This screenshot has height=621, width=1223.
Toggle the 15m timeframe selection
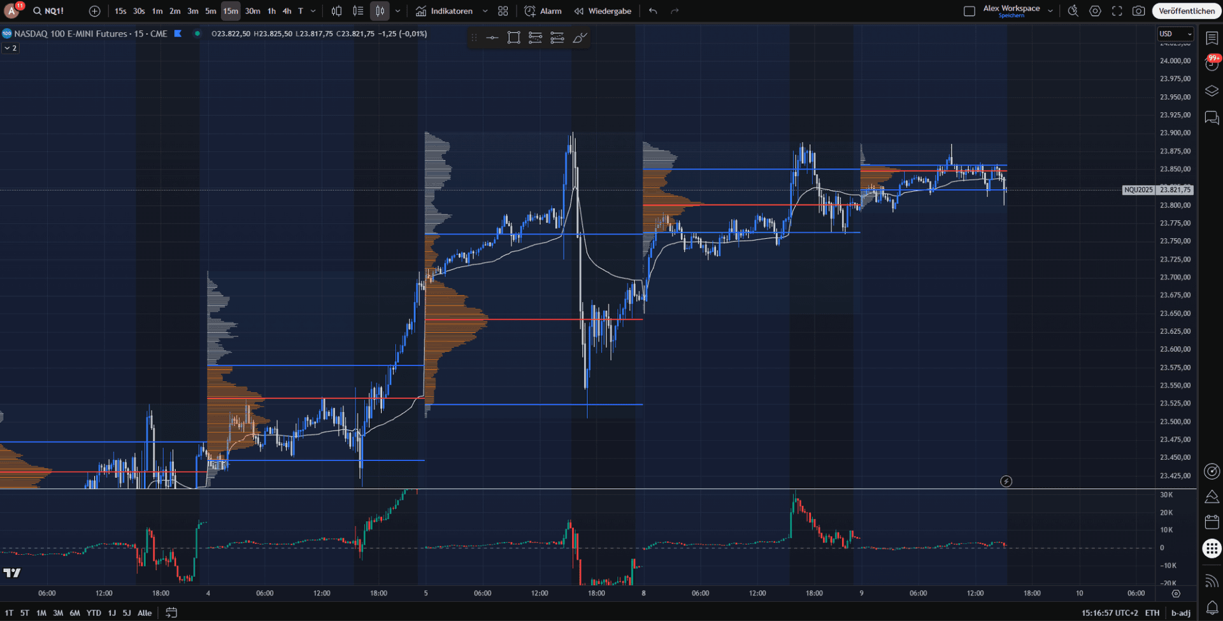pos(230,11)
